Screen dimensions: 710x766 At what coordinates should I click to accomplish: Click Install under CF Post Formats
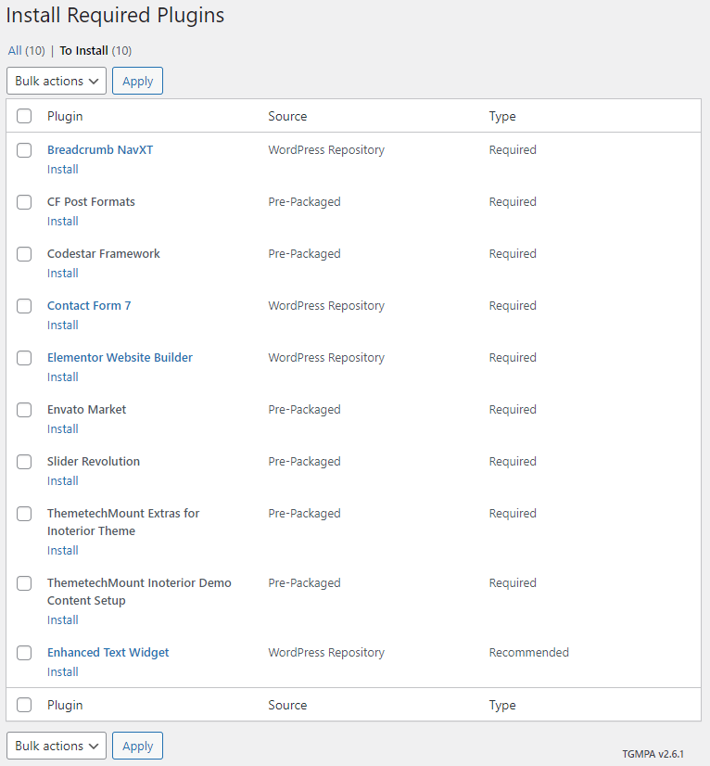63,222
